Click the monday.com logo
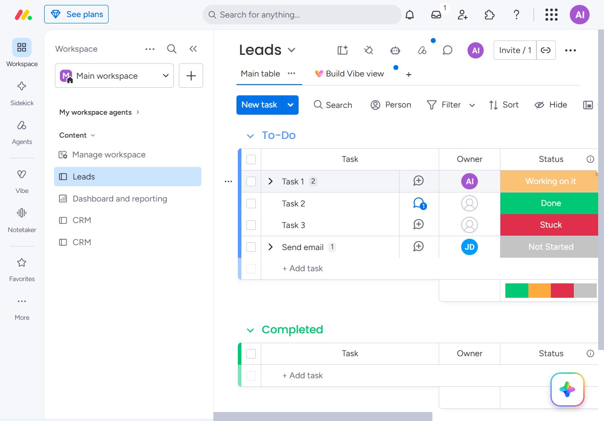 point(23,15)
